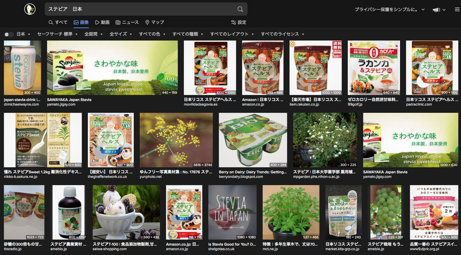The image size is (461, 255).
Task: Open the 全サイズ size filter dropdown
Action: (x=121, y=34)
